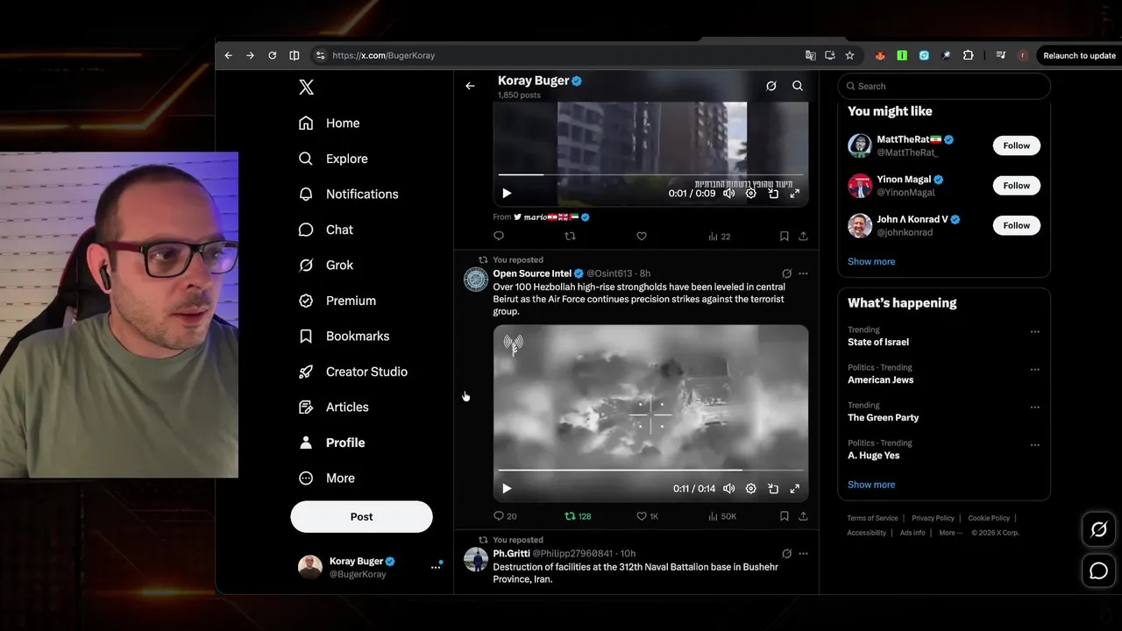Ask Grok about the Ph.Gritti post
This screenshot has height=631, width=1122.
(x=786, y=554)
